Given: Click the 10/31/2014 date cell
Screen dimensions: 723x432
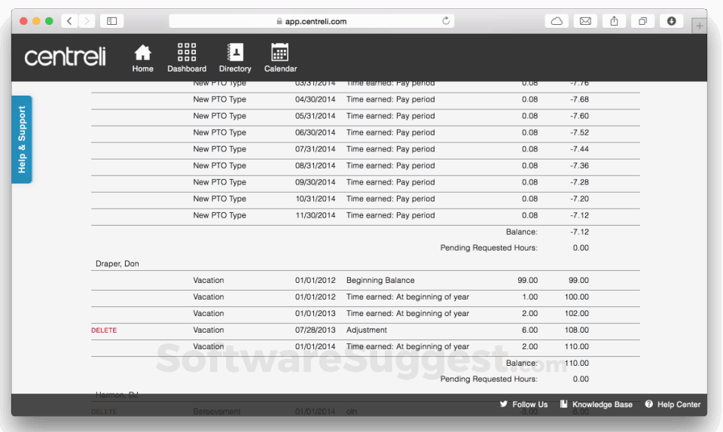Looking at the screenshot, I should (316, 199).
